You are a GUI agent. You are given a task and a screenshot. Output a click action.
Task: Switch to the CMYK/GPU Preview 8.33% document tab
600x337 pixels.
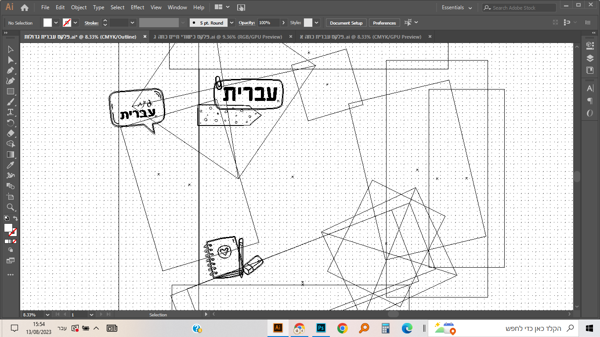click(x=360, y=37)
